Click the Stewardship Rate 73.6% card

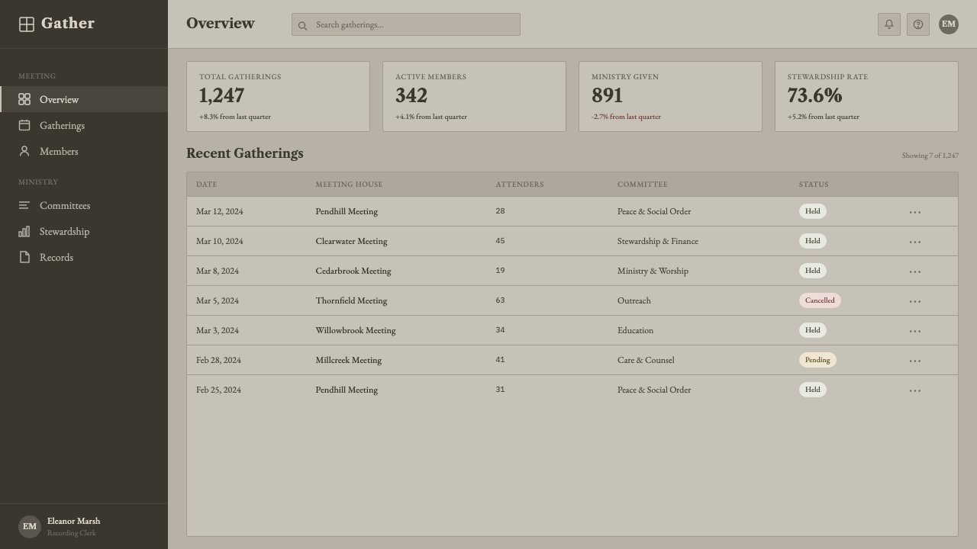click(x=866, y=96)
